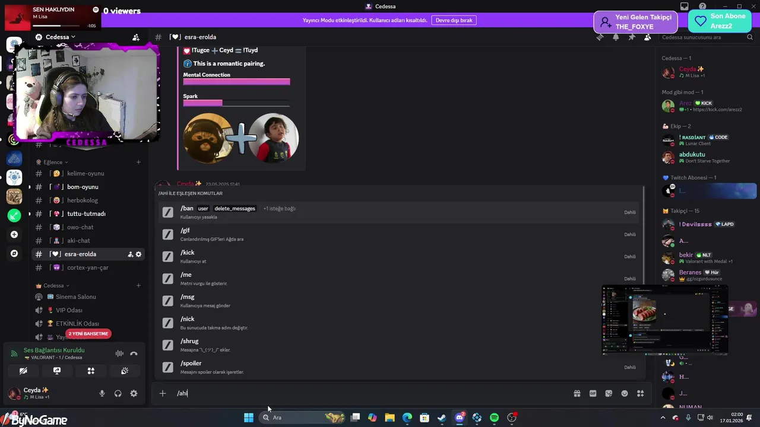The height and width of the screenshot is (427, 760).
Task: Click the Windows Start button
Action: coord(249,418)
